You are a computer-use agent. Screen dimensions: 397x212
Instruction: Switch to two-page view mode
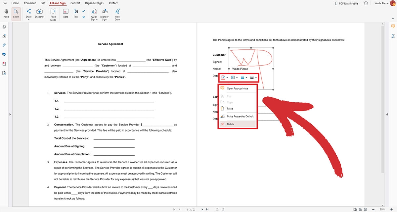pyautogui.click(x=355, y=209)
